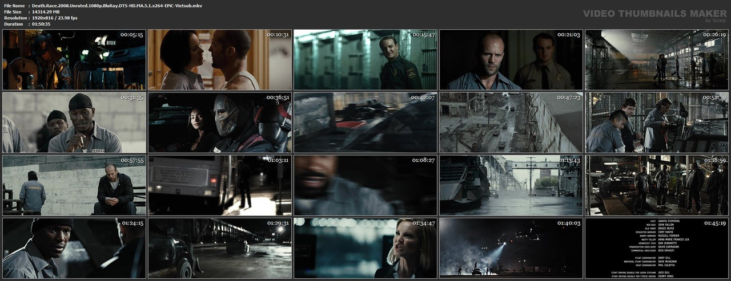Open the thumbnail stamped 01:24:15
731x281 pixels.
point(74,248)
